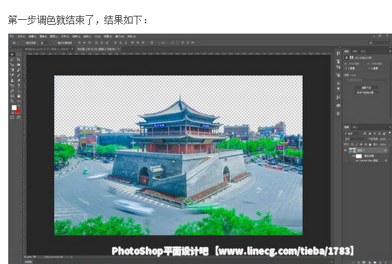The image size is (392, 264).
Task: Click the second button below Edit Contents
Action: [x=366, y=93]
